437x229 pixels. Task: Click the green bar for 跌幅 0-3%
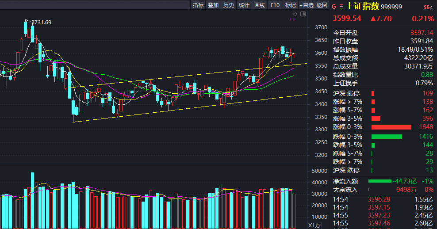pos(387,137)
